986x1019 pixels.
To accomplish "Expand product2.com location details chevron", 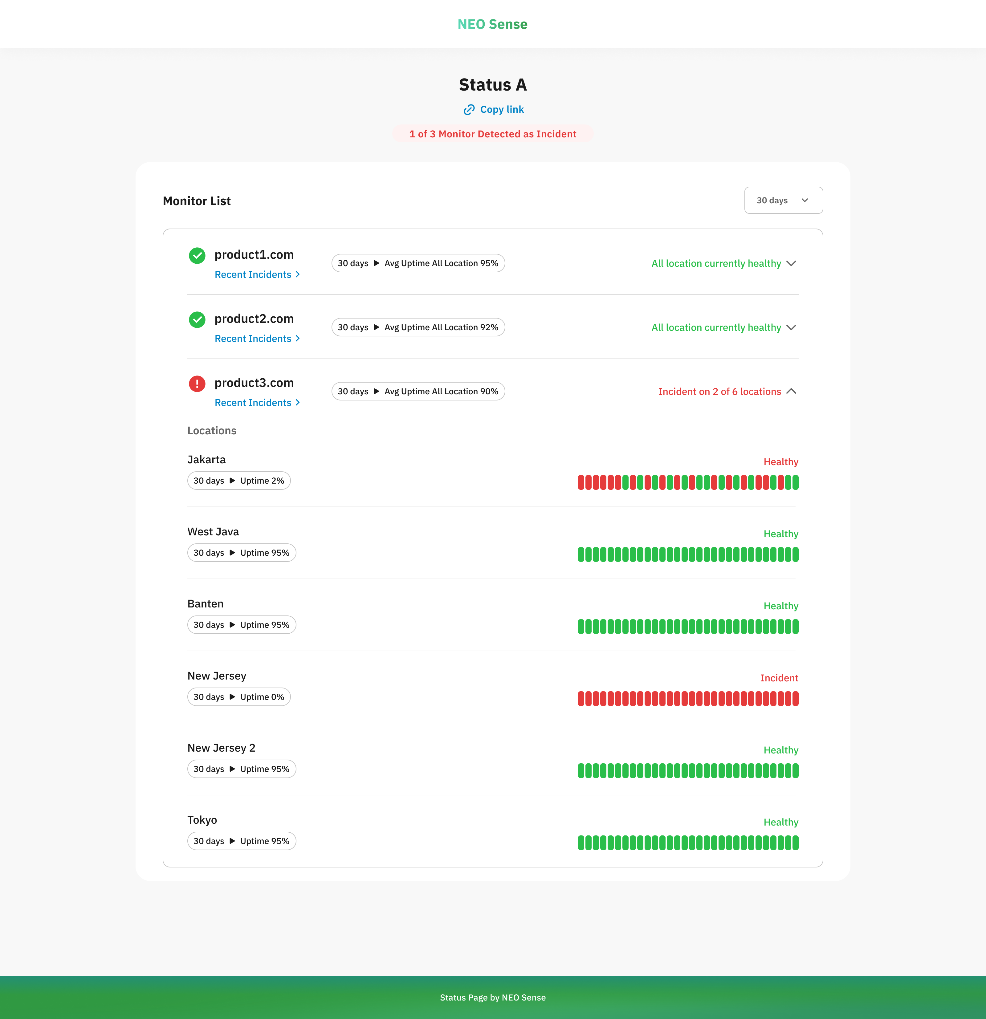I will 791,327.
